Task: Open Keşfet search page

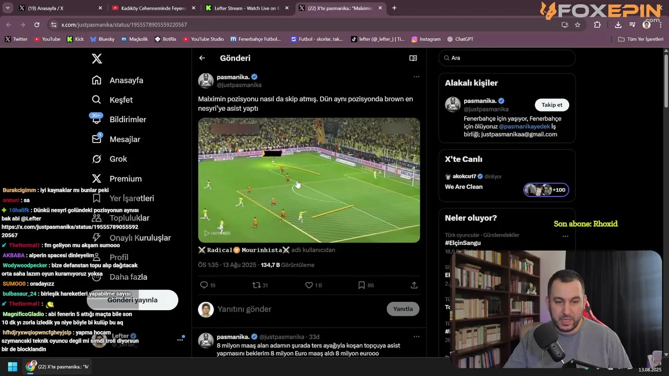Action: pos(112,100)
